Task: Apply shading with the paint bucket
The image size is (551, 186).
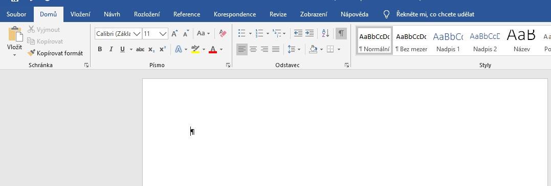Action: pos(313,49)
